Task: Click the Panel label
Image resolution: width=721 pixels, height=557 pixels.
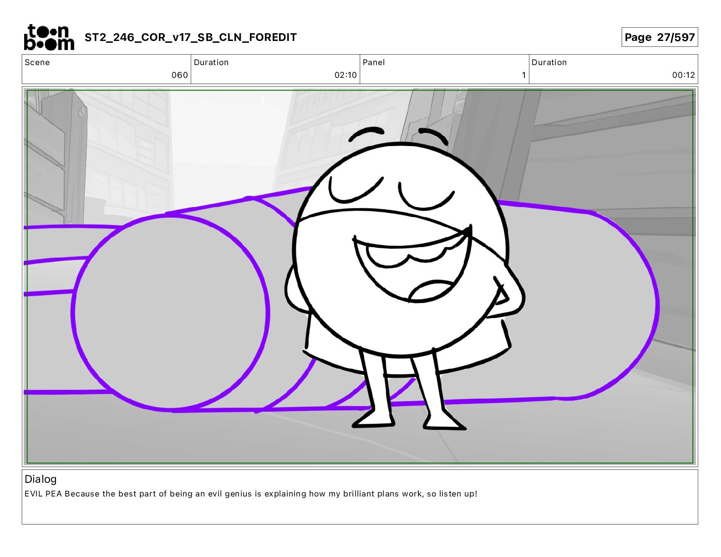Action: pyautogui.click(x=374, y=62)
